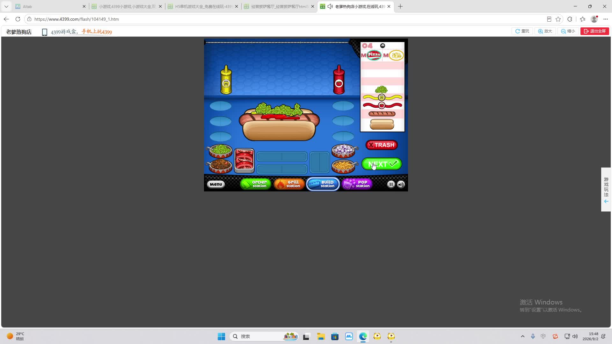This screenshot has height=344, width=612.
Task: Switch input method 中 indicator
Action: click(x=543, y=336)
